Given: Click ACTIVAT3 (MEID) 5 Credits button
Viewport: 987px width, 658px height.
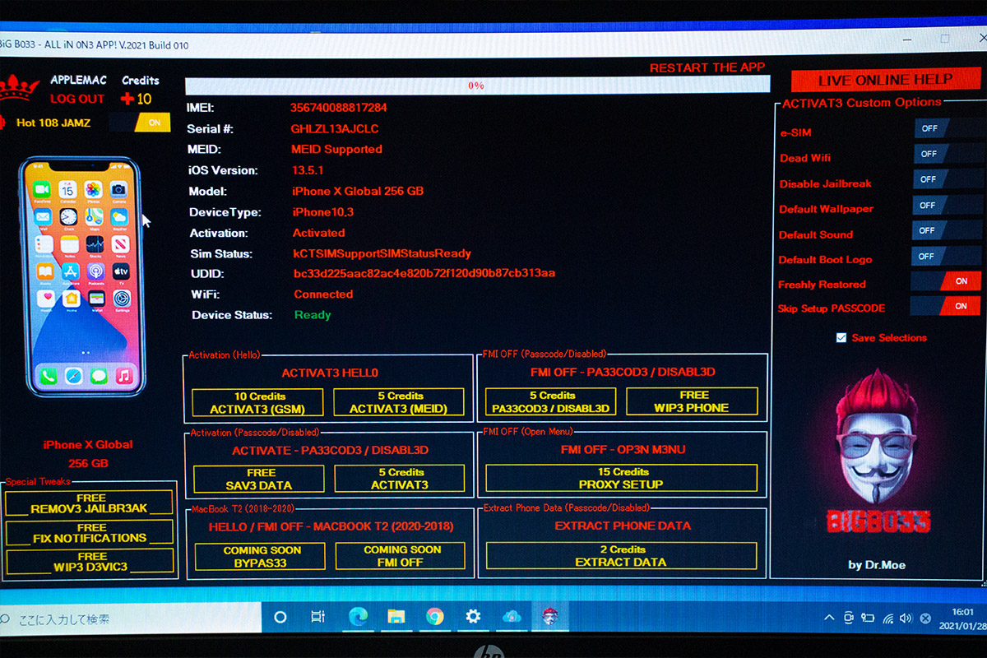Looking at the screenshot, I should pyautogui.click(x=399, y=402).
